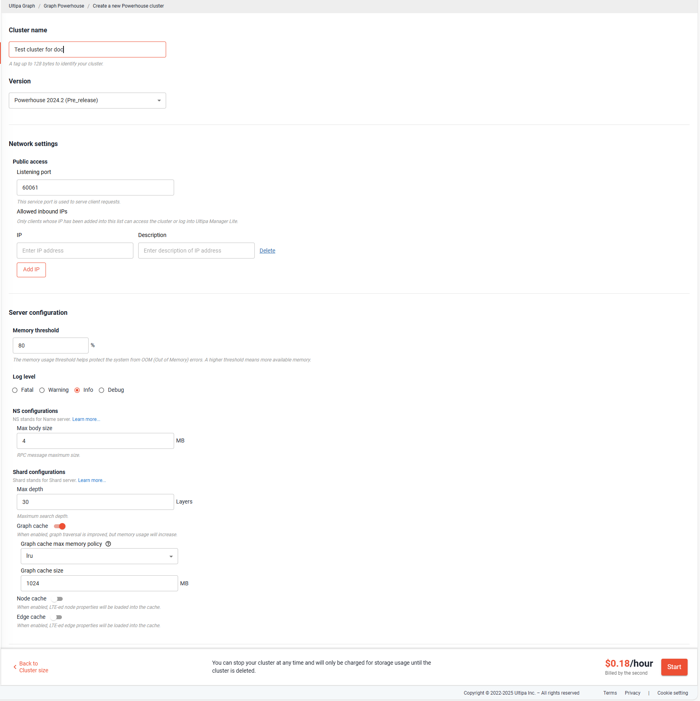Enable the Node cache toggle
This screenshot has width=700, height=701.
click(58, 599)
